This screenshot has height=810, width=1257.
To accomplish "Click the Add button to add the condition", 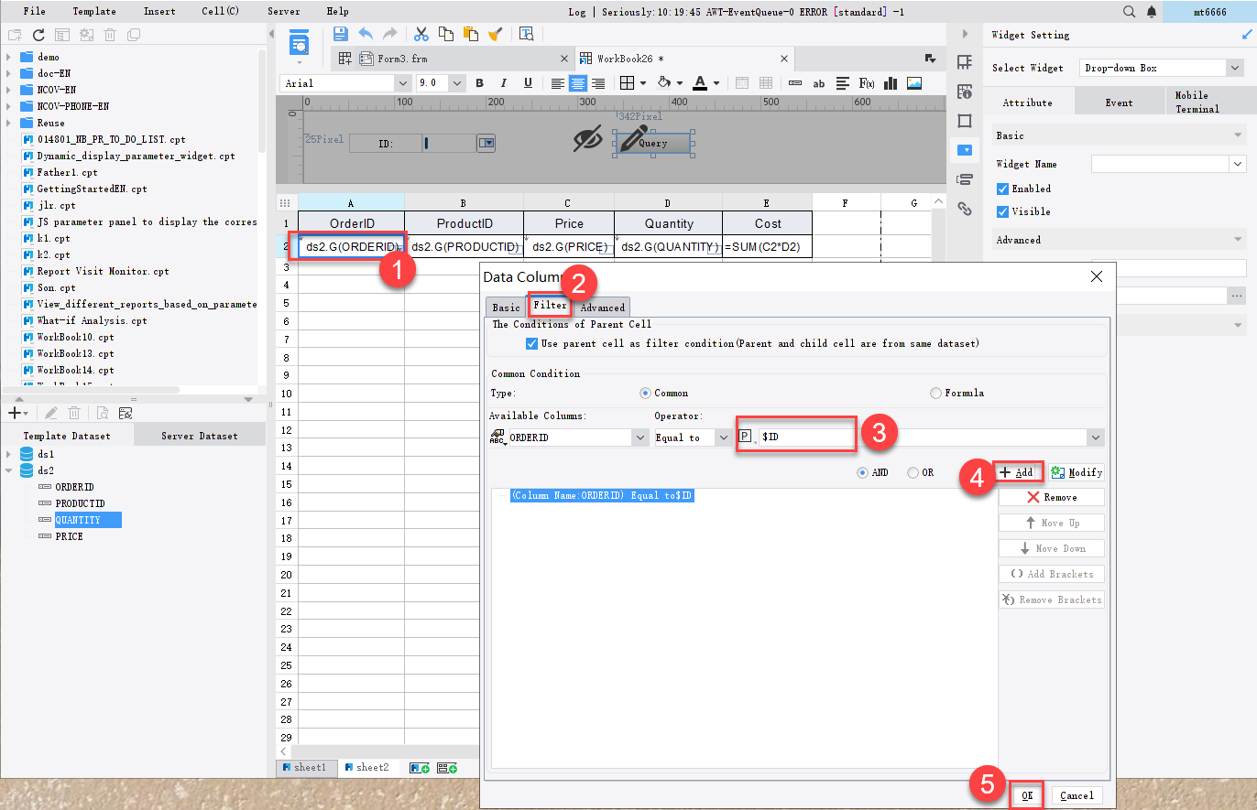I will 1019,471.
